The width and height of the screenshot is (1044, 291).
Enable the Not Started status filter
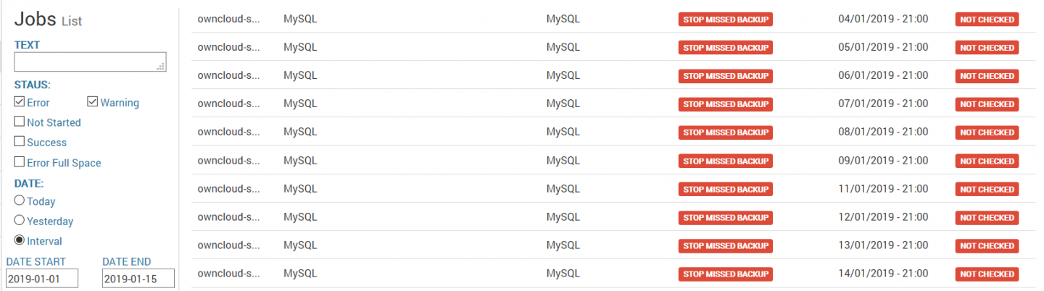tap(20, 122)
